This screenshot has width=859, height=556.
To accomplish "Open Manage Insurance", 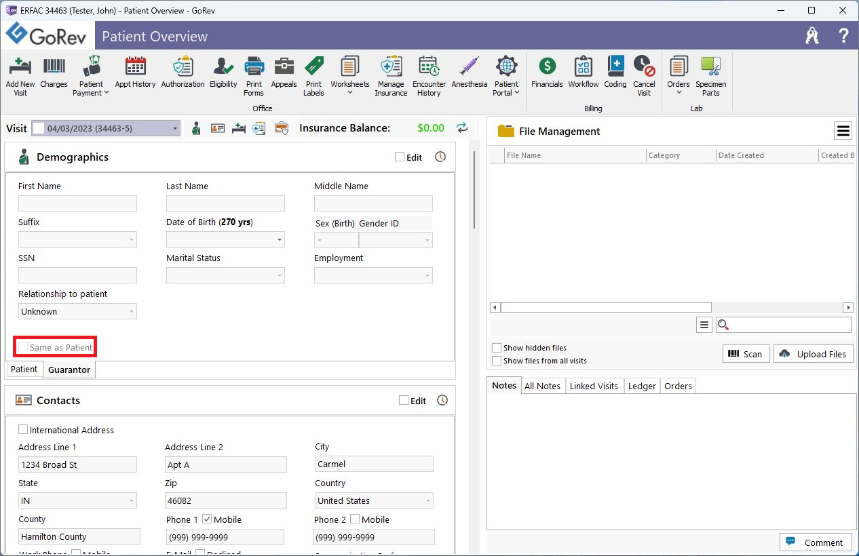I will tap(391, 76).
